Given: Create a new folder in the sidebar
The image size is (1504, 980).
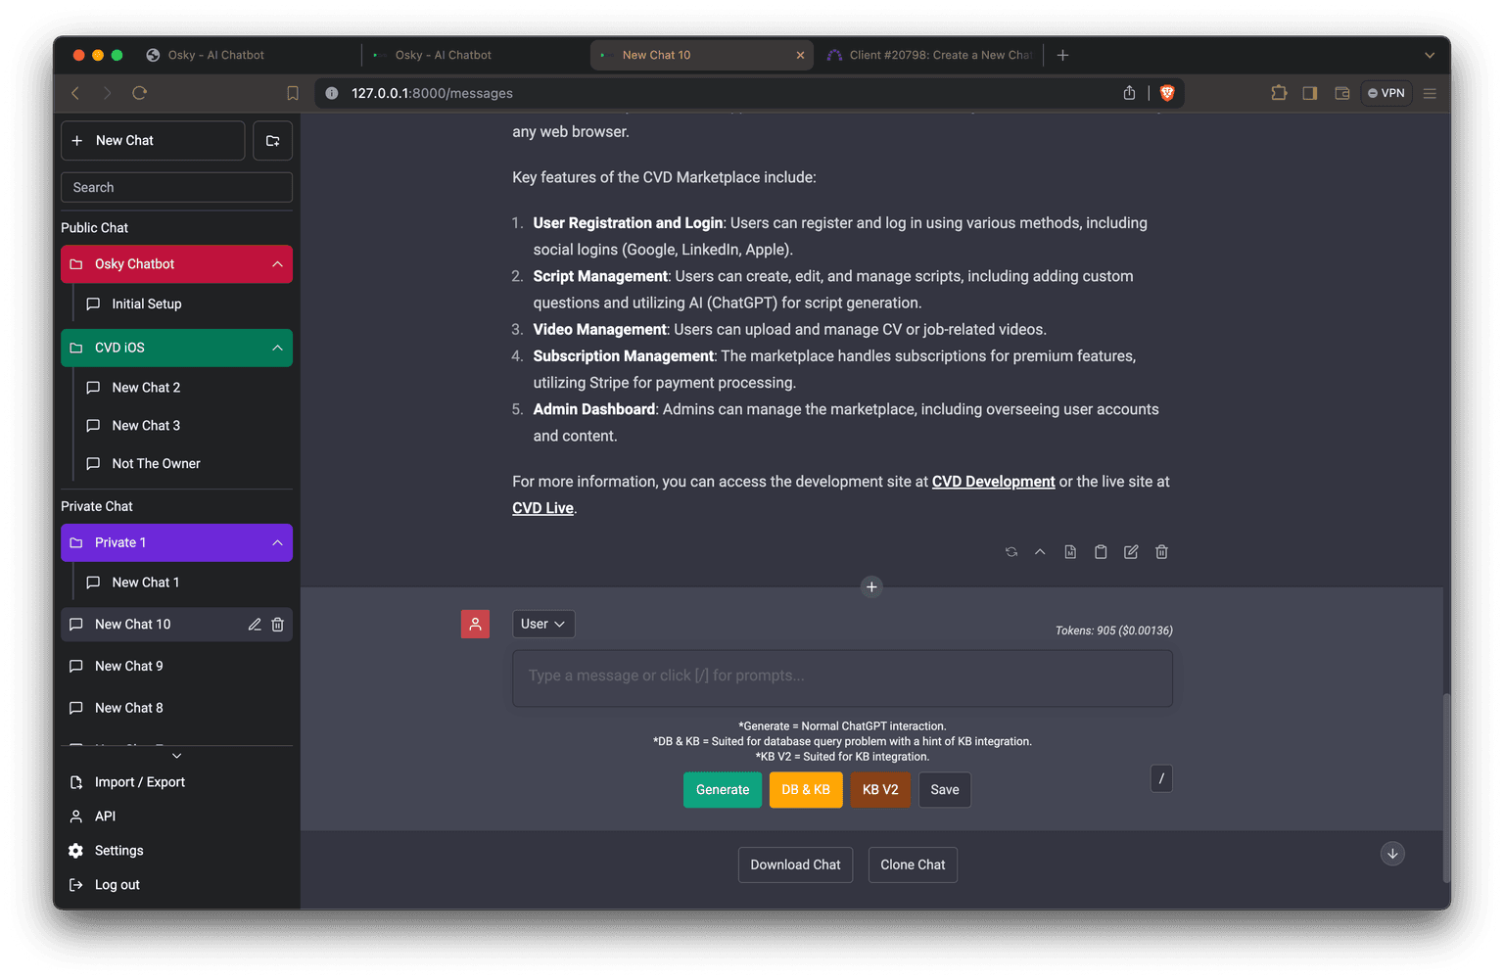Looking at the screenshot, I should (x=272, y=140).
